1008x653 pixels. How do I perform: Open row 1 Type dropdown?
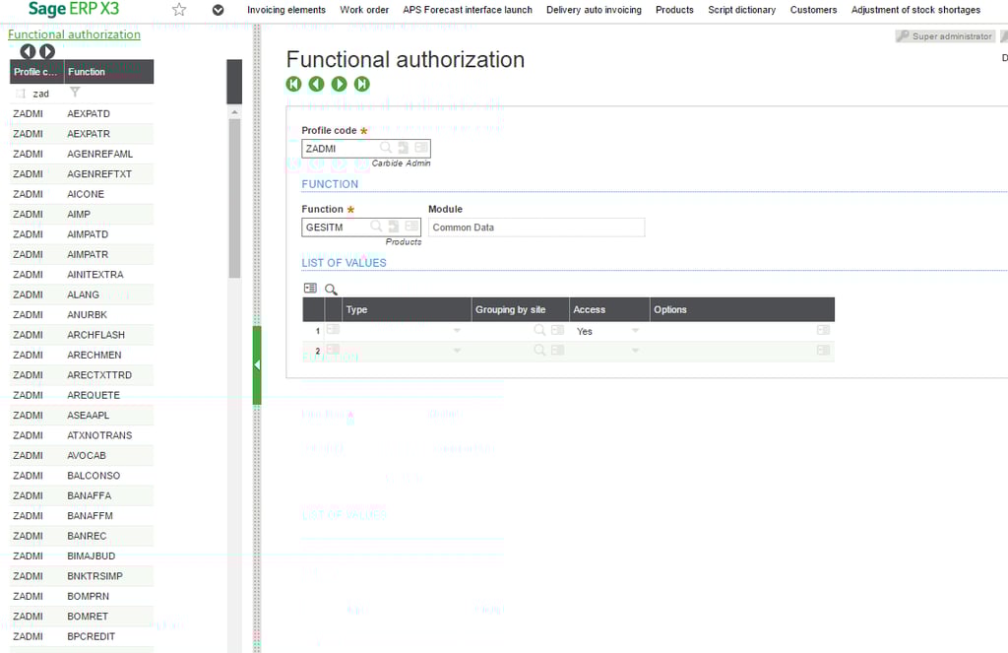click(x=457, y=331)
